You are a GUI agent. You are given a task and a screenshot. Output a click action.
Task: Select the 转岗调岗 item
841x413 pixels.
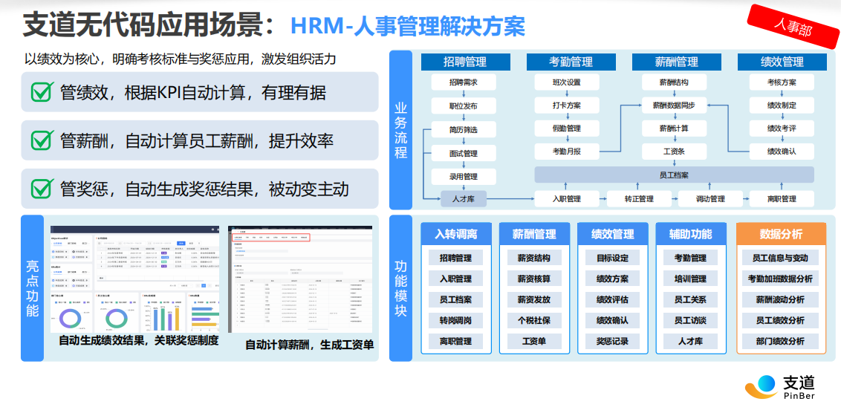456,321
